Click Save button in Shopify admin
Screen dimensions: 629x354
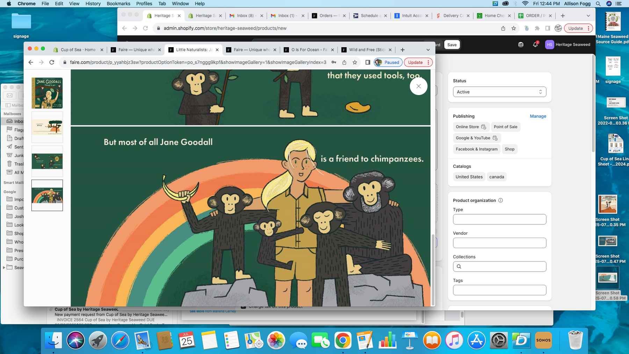pos(452,45)
